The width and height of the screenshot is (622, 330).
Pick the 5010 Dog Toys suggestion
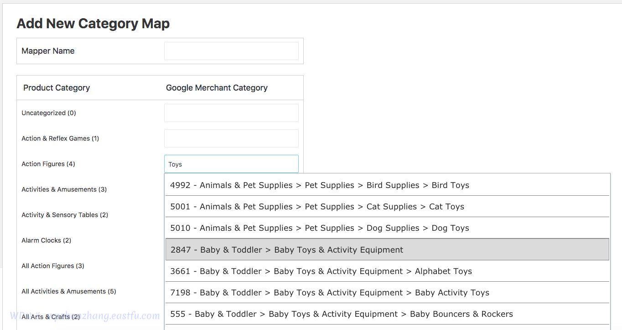pos(319,228)
